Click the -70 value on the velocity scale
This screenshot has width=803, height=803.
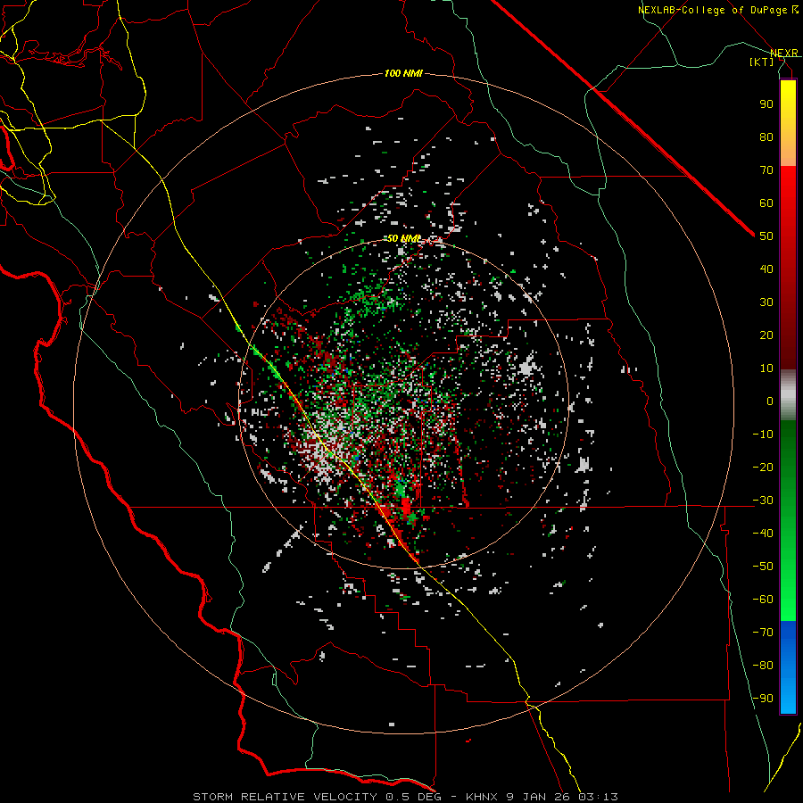coord(763,632)
